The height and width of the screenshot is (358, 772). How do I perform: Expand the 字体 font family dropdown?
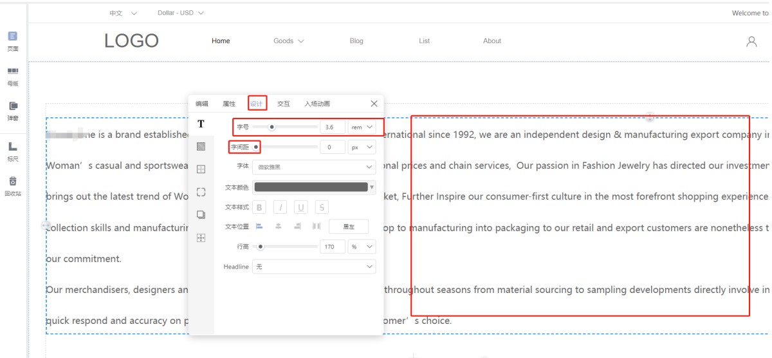314,167
